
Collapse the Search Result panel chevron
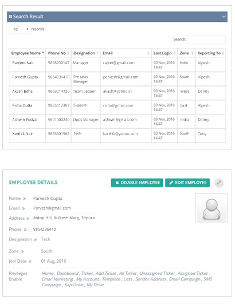point(224,17)
